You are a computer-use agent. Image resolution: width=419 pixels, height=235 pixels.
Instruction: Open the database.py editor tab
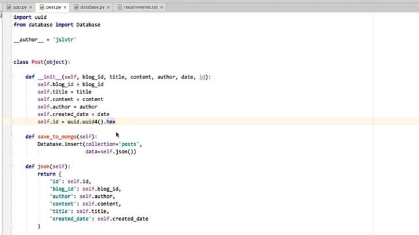click(92, 7)
